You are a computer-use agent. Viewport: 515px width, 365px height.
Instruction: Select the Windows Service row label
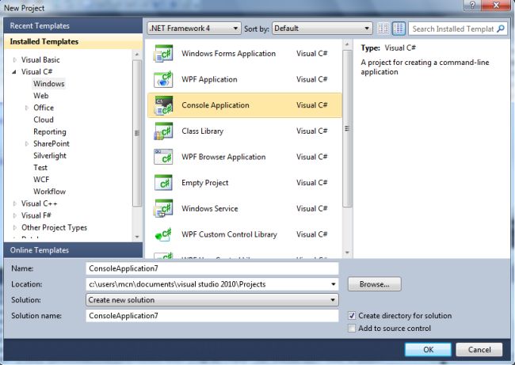point(209,209)
